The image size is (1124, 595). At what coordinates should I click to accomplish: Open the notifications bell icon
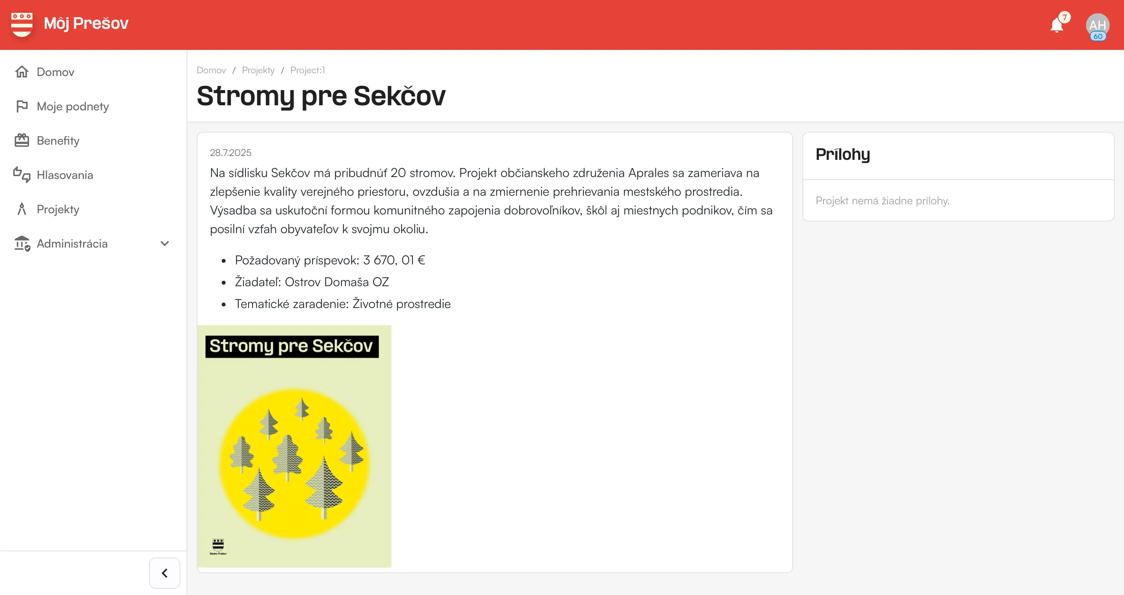(x=1056, y=25)
